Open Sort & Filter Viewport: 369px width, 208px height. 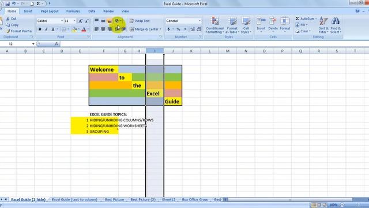(323, 25)
